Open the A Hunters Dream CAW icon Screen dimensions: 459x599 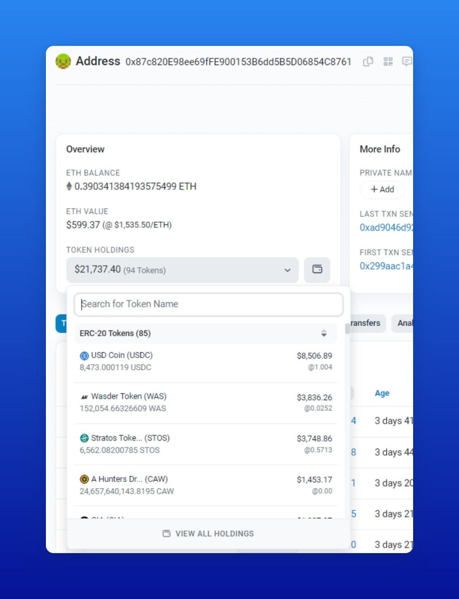point(84,480)
